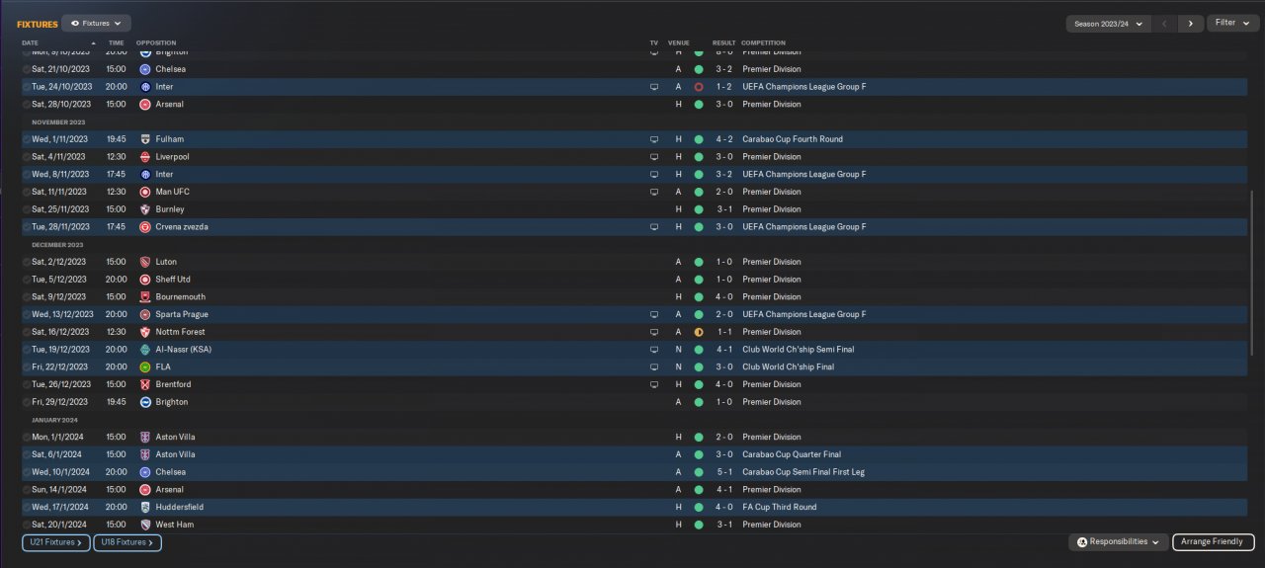Open the Responsibilities menu
This screenshot has height=568, width=1265.
(x=1118, y=542)
